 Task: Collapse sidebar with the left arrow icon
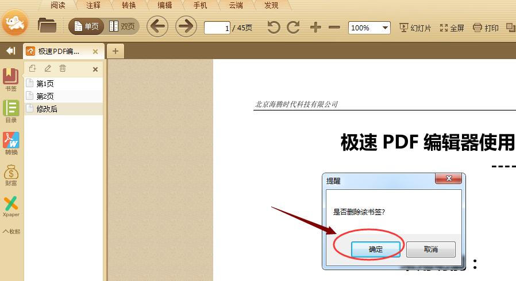click(11, 51)
